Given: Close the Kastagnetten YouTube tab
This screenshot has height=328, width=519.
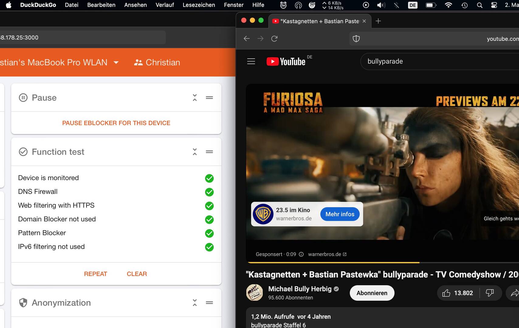Looking at the screenshot, I should (x=364, y=21).
